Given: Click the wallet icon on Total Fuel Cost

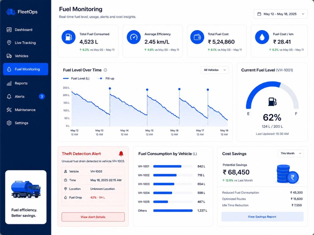Looking at the screenshot, I should point(197,37).
